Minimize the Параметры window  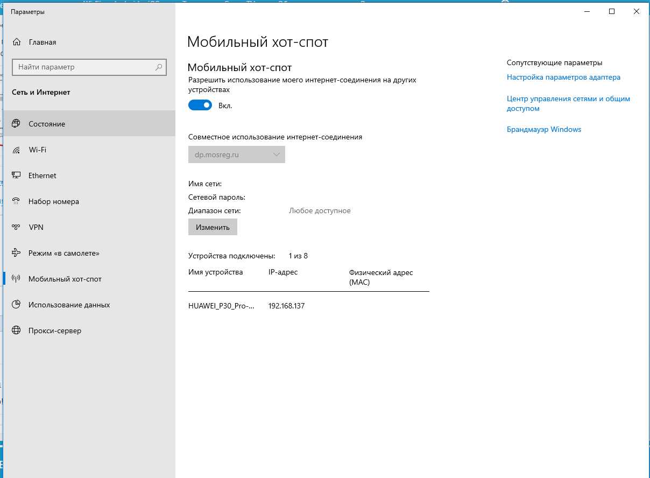tap(587, 12)
